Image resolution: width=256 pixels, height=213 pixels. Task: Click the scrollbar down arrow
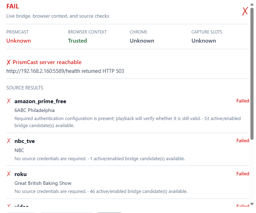pos(252,204)
